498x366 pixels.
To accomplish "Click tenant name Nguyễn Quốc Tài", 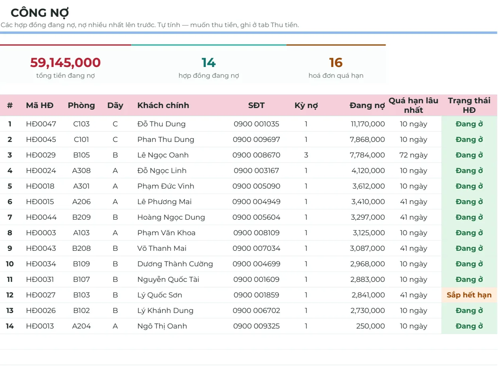I will tap(168, 279).
